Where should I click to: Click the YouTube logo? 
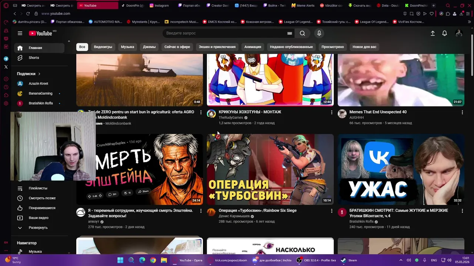click(41, 33)
